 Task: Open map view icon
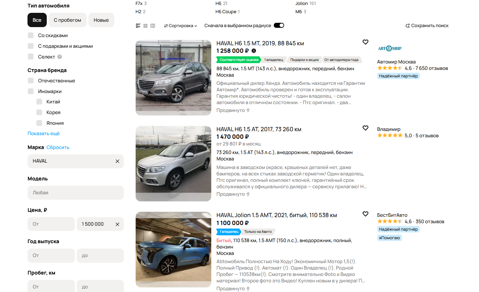coord(153,26)
